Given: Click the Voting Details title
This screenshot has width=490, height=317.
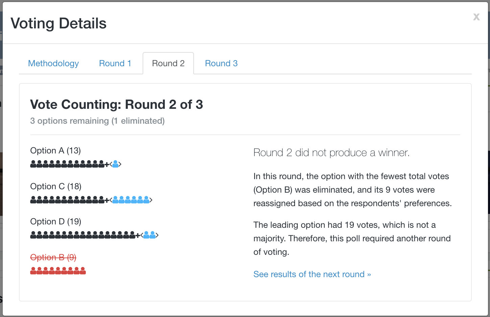Looking at the screenshot, I should (58, 24).
